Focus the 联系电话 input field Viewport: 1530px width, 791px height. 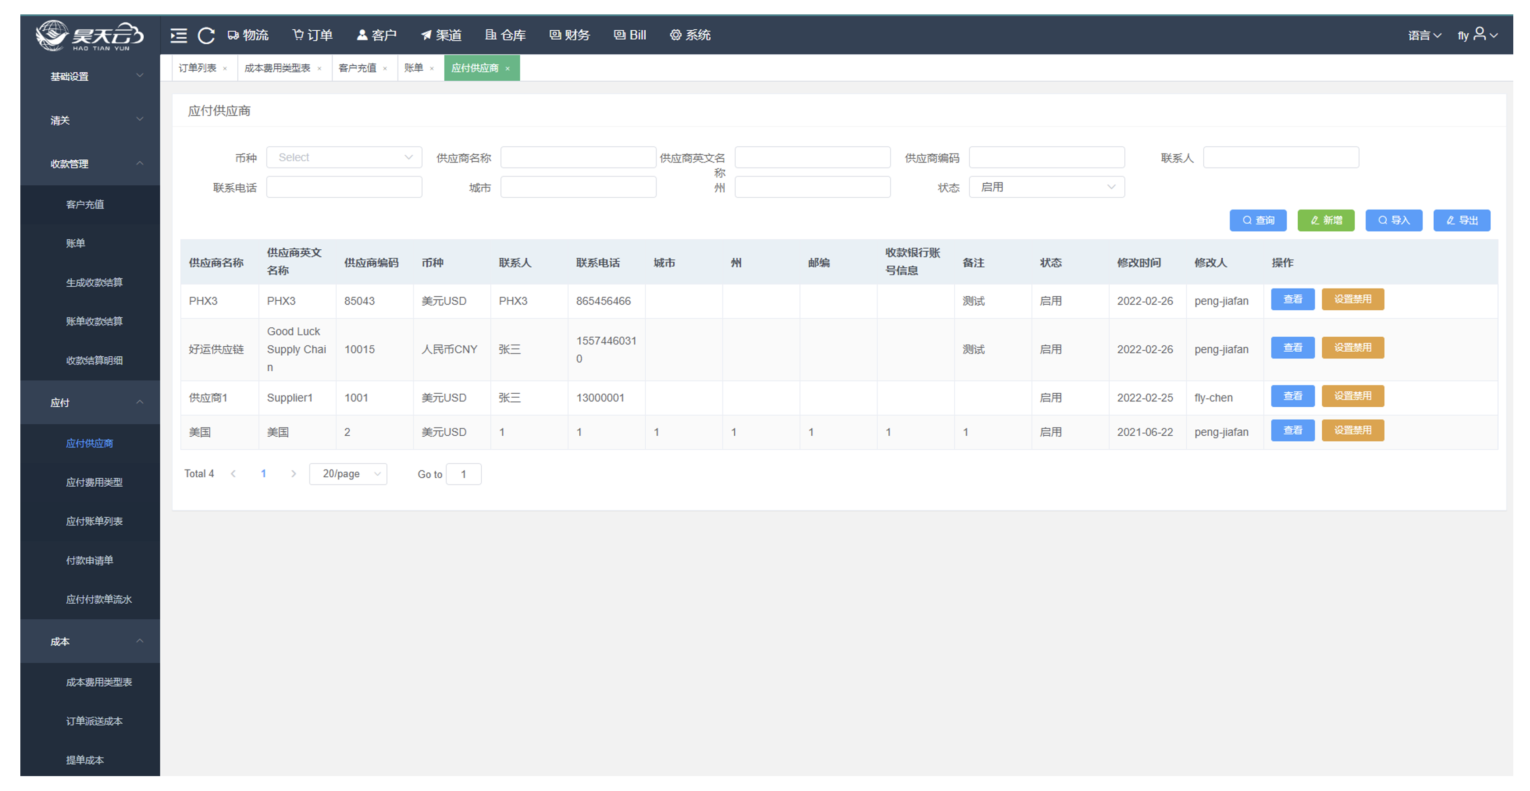(x=344, y=187)
